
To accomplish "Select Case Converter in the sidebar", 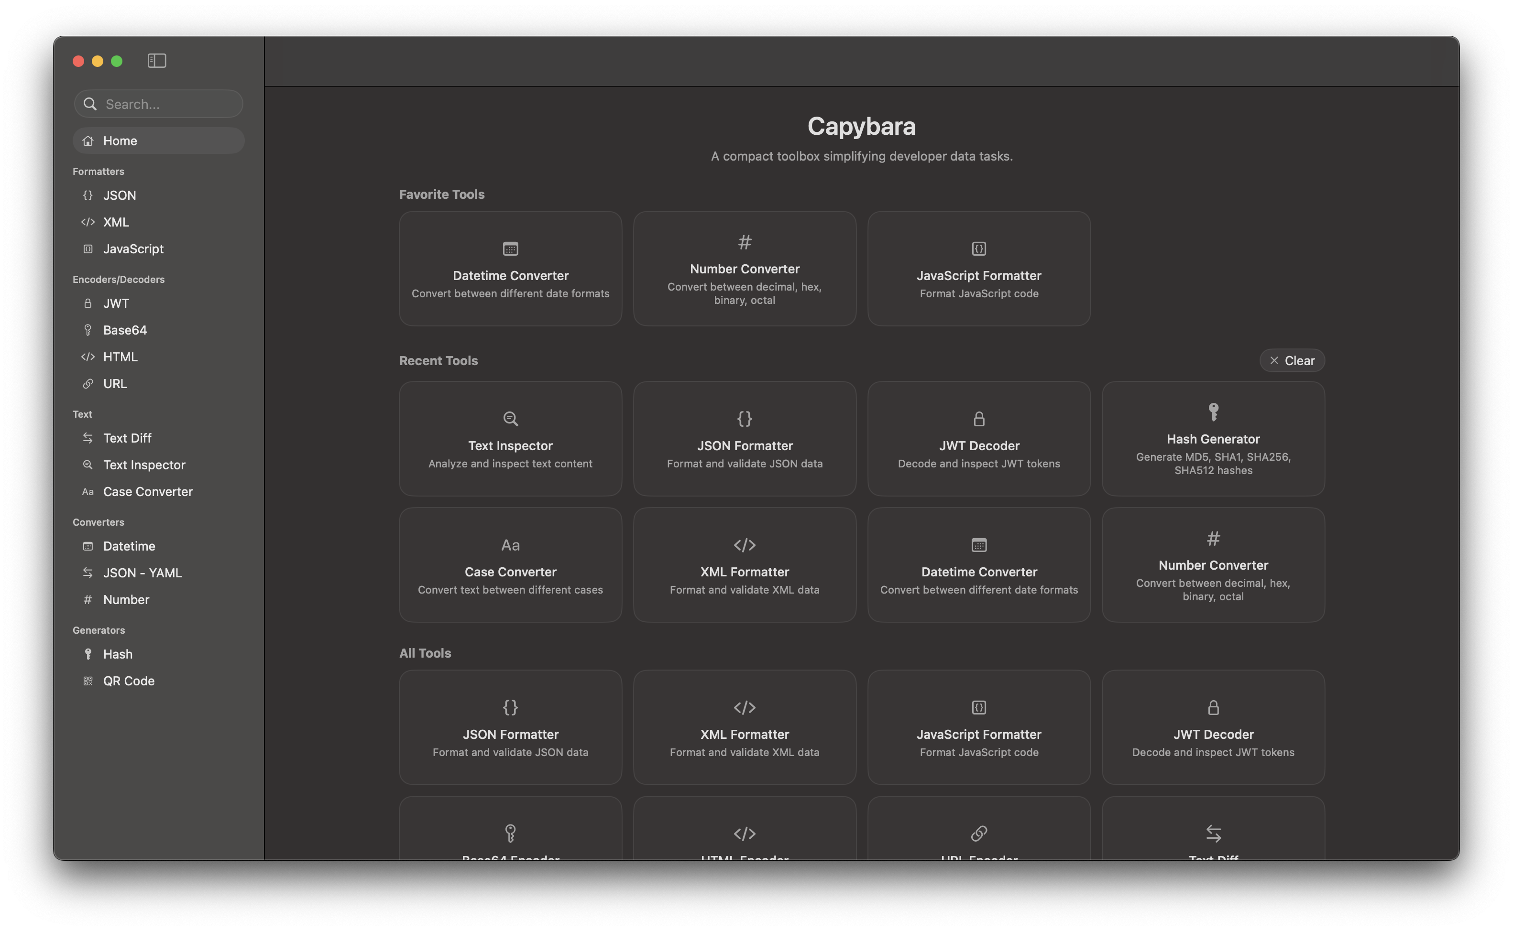I will [148, 491].
